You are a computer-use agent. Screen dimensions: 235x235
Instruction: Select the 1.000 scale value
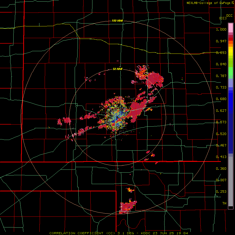click(x=221, y=29)
